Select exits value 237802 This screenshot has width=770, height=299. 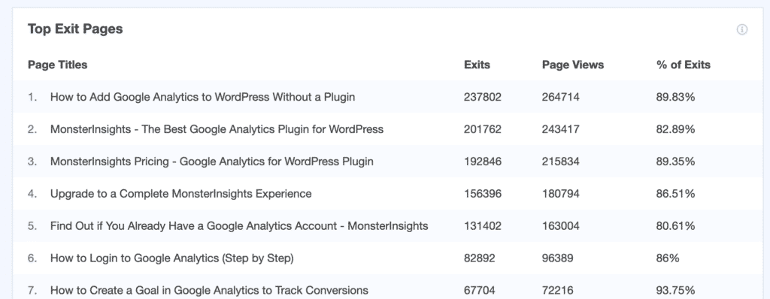point(483,97)
